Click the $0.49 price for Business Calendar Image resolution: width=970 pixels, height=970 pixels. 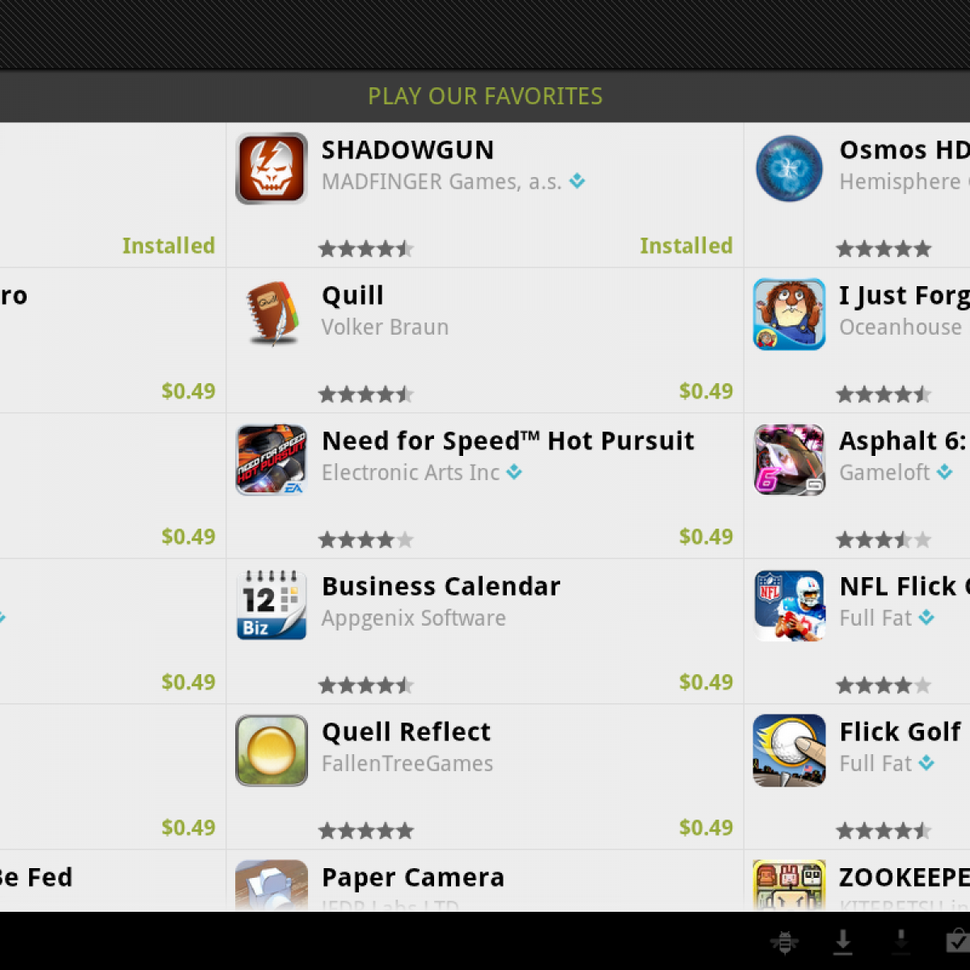pyautogui.click(x=706, y=682)
